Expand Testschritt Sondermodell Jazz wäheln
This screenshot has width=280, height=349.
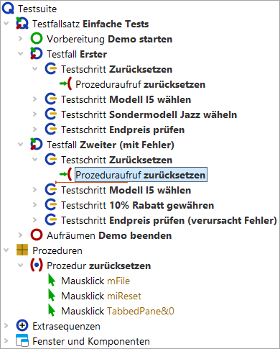(35, 114)
